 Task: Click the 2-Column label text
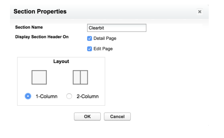[x=88, y=96]
